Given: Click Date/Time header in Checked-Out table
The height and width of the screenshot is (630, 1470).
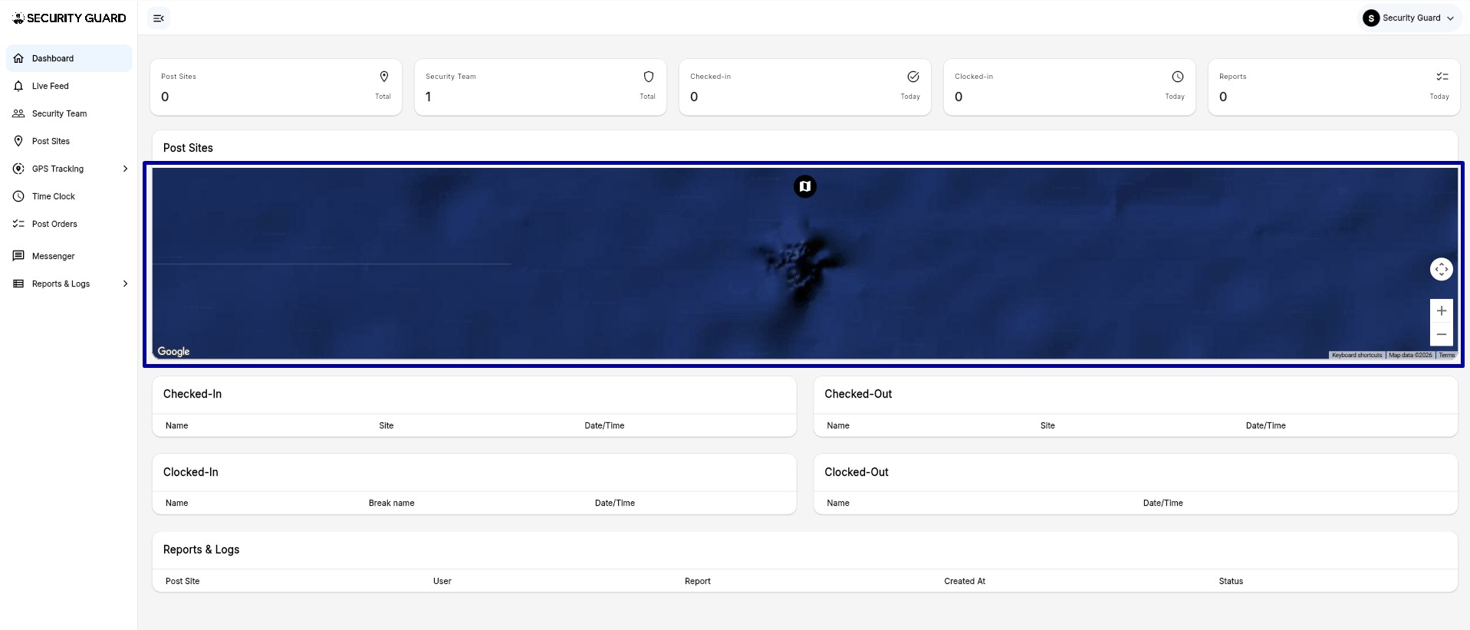Looking at the screenshot, I should [x=1266, y=425].
